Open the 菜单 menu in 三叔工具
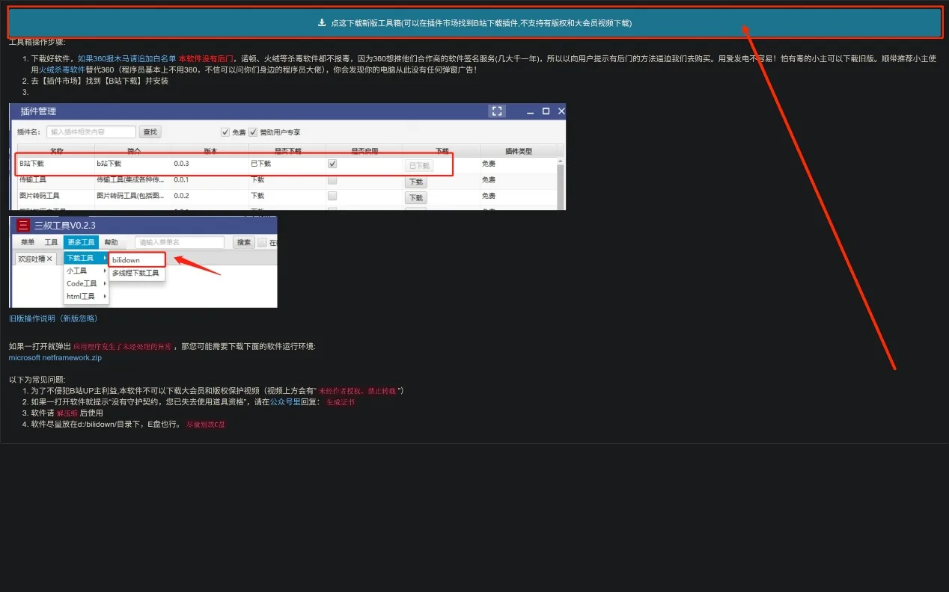 point(28,242)
